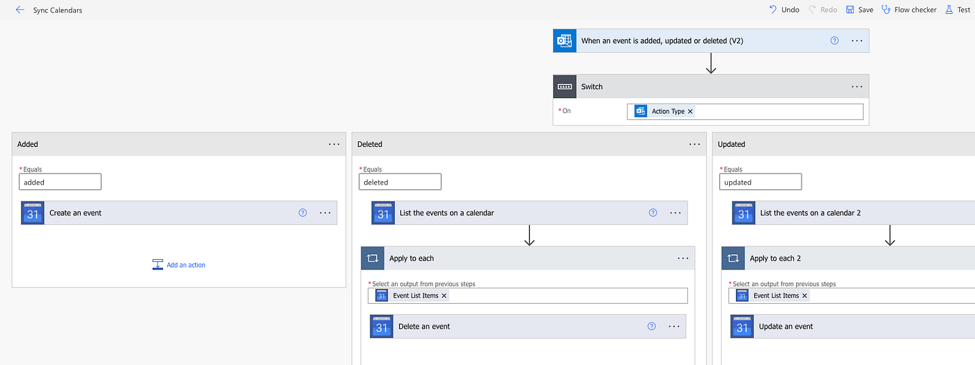Open the Flow checker
The width and height of the screenshot is (975, 365).
[x=909, y=10]
